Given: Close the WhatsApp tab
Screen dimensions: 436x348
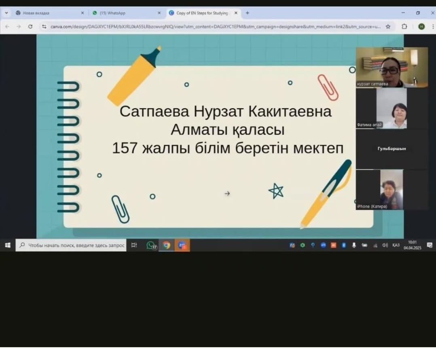Looking at the screenshot, I should point(159,13).
